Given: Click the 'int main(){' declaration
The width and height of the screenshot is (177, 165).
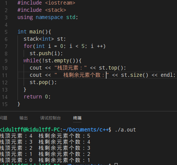Looking at the screenshot, I should (34, 32).
